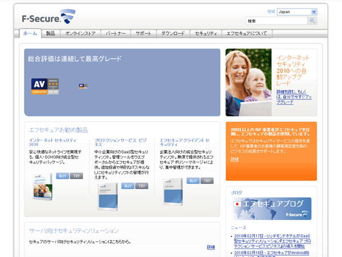
Task: Open 詳細 link in server solutions section
Action: (211, 247)
